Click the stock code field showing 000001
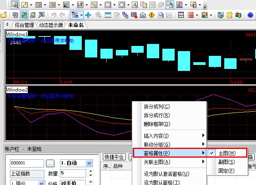Image resolution: width=256 pixels, height=185 pixels. pos(27,163)
